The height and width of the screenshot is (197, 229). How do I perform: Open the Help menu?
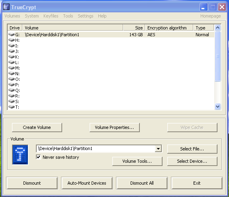tap(102, 16)
